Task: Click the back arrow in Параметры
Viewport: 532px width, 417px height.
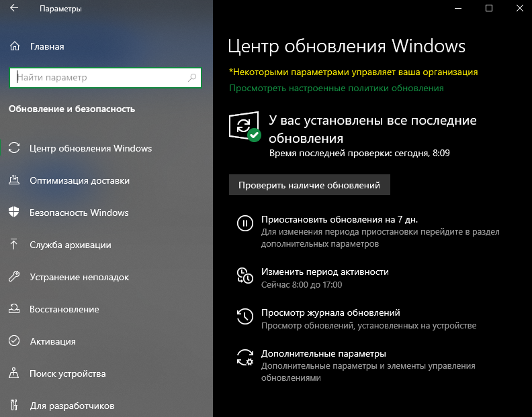Action: tap(14, 8)
